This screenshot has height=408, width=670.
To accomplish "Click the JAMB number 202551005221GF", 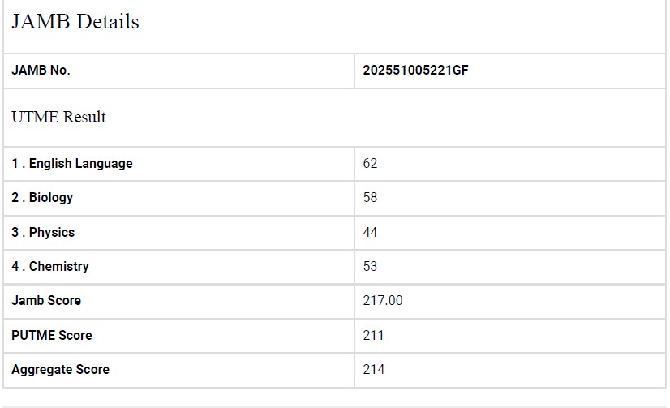I will (x=415, y=71).
